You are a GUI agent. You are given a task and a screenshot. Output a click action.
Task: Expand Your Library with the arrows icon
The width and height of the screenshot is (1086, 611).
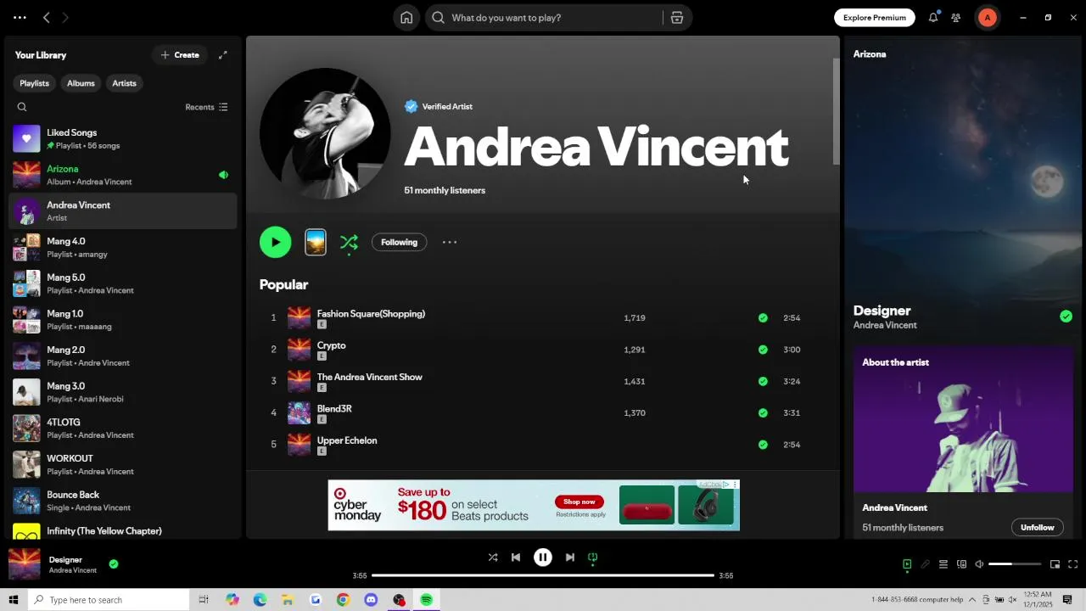click(223, 55)
